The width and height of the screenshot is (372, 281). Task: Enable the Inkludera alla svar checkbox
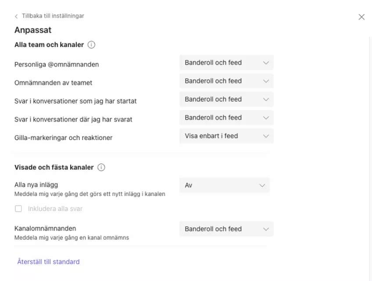18,209
